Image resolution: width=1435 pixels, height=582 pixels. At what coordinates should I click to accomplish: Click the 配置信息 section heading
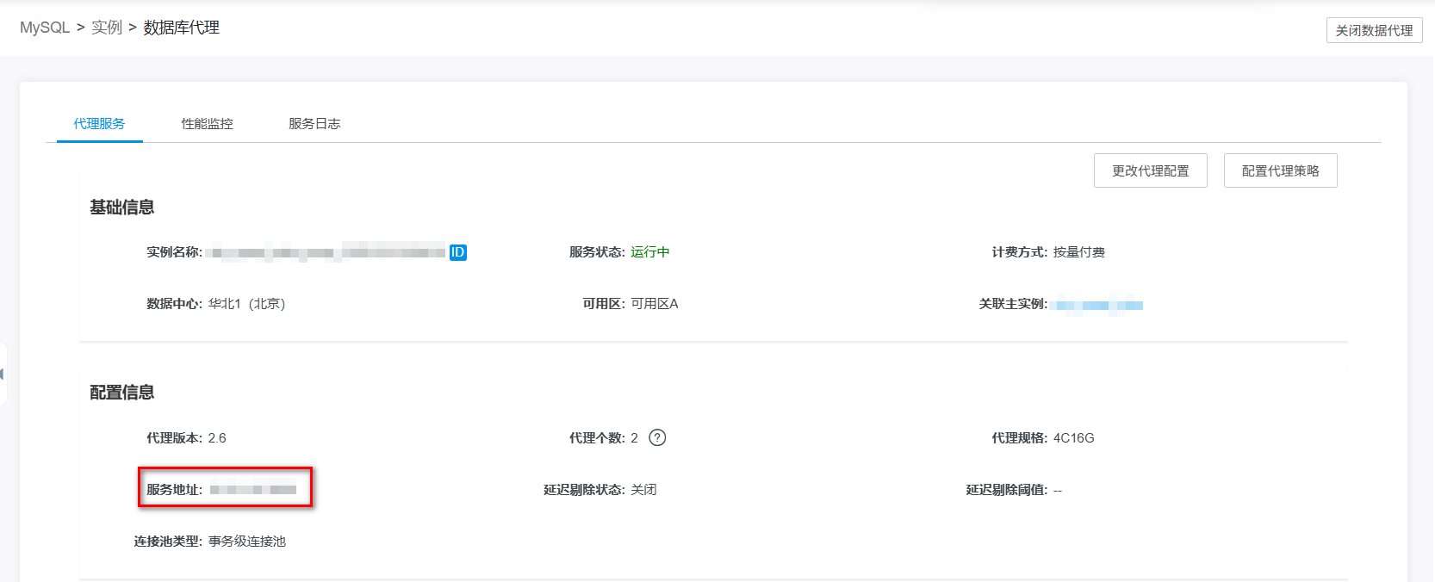[122, 393]
